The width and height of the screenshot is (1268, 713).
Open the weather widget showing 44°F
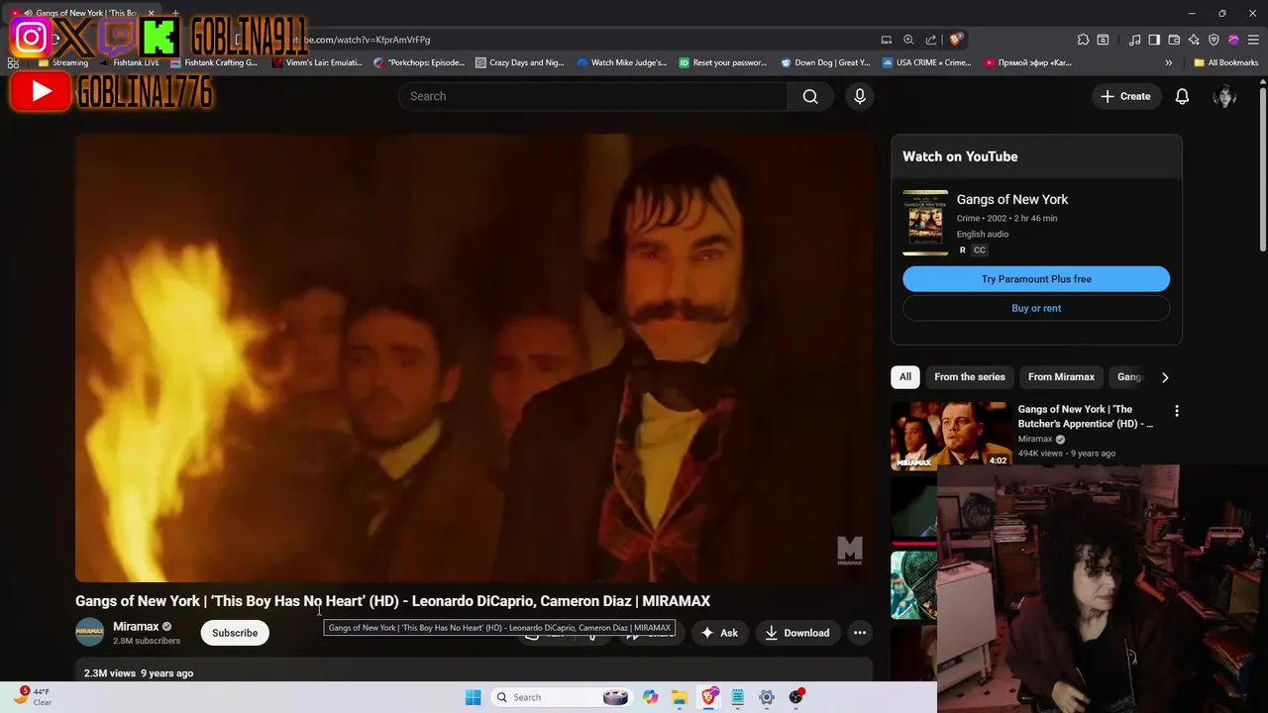point(32,696)
